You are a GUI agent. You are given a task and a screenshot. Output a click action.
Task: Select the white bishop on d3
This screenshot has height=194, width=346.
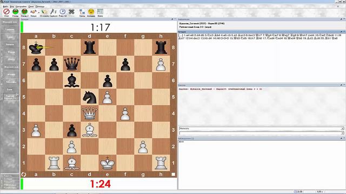(x=89, y=130)
